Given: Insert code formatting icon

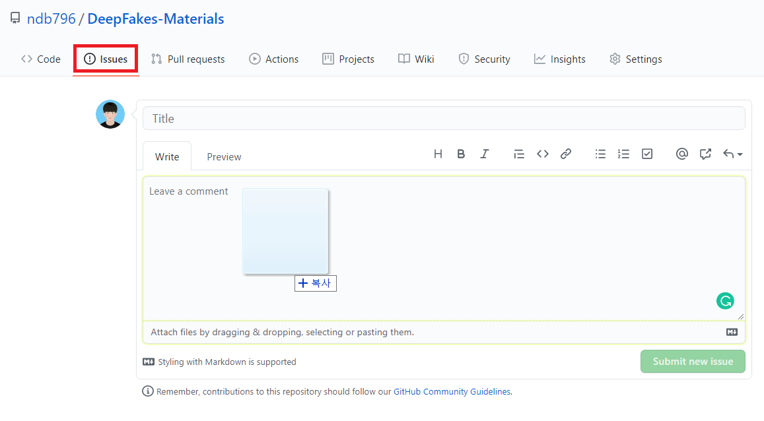Looking at the screenshot, I should coord(543,154).
